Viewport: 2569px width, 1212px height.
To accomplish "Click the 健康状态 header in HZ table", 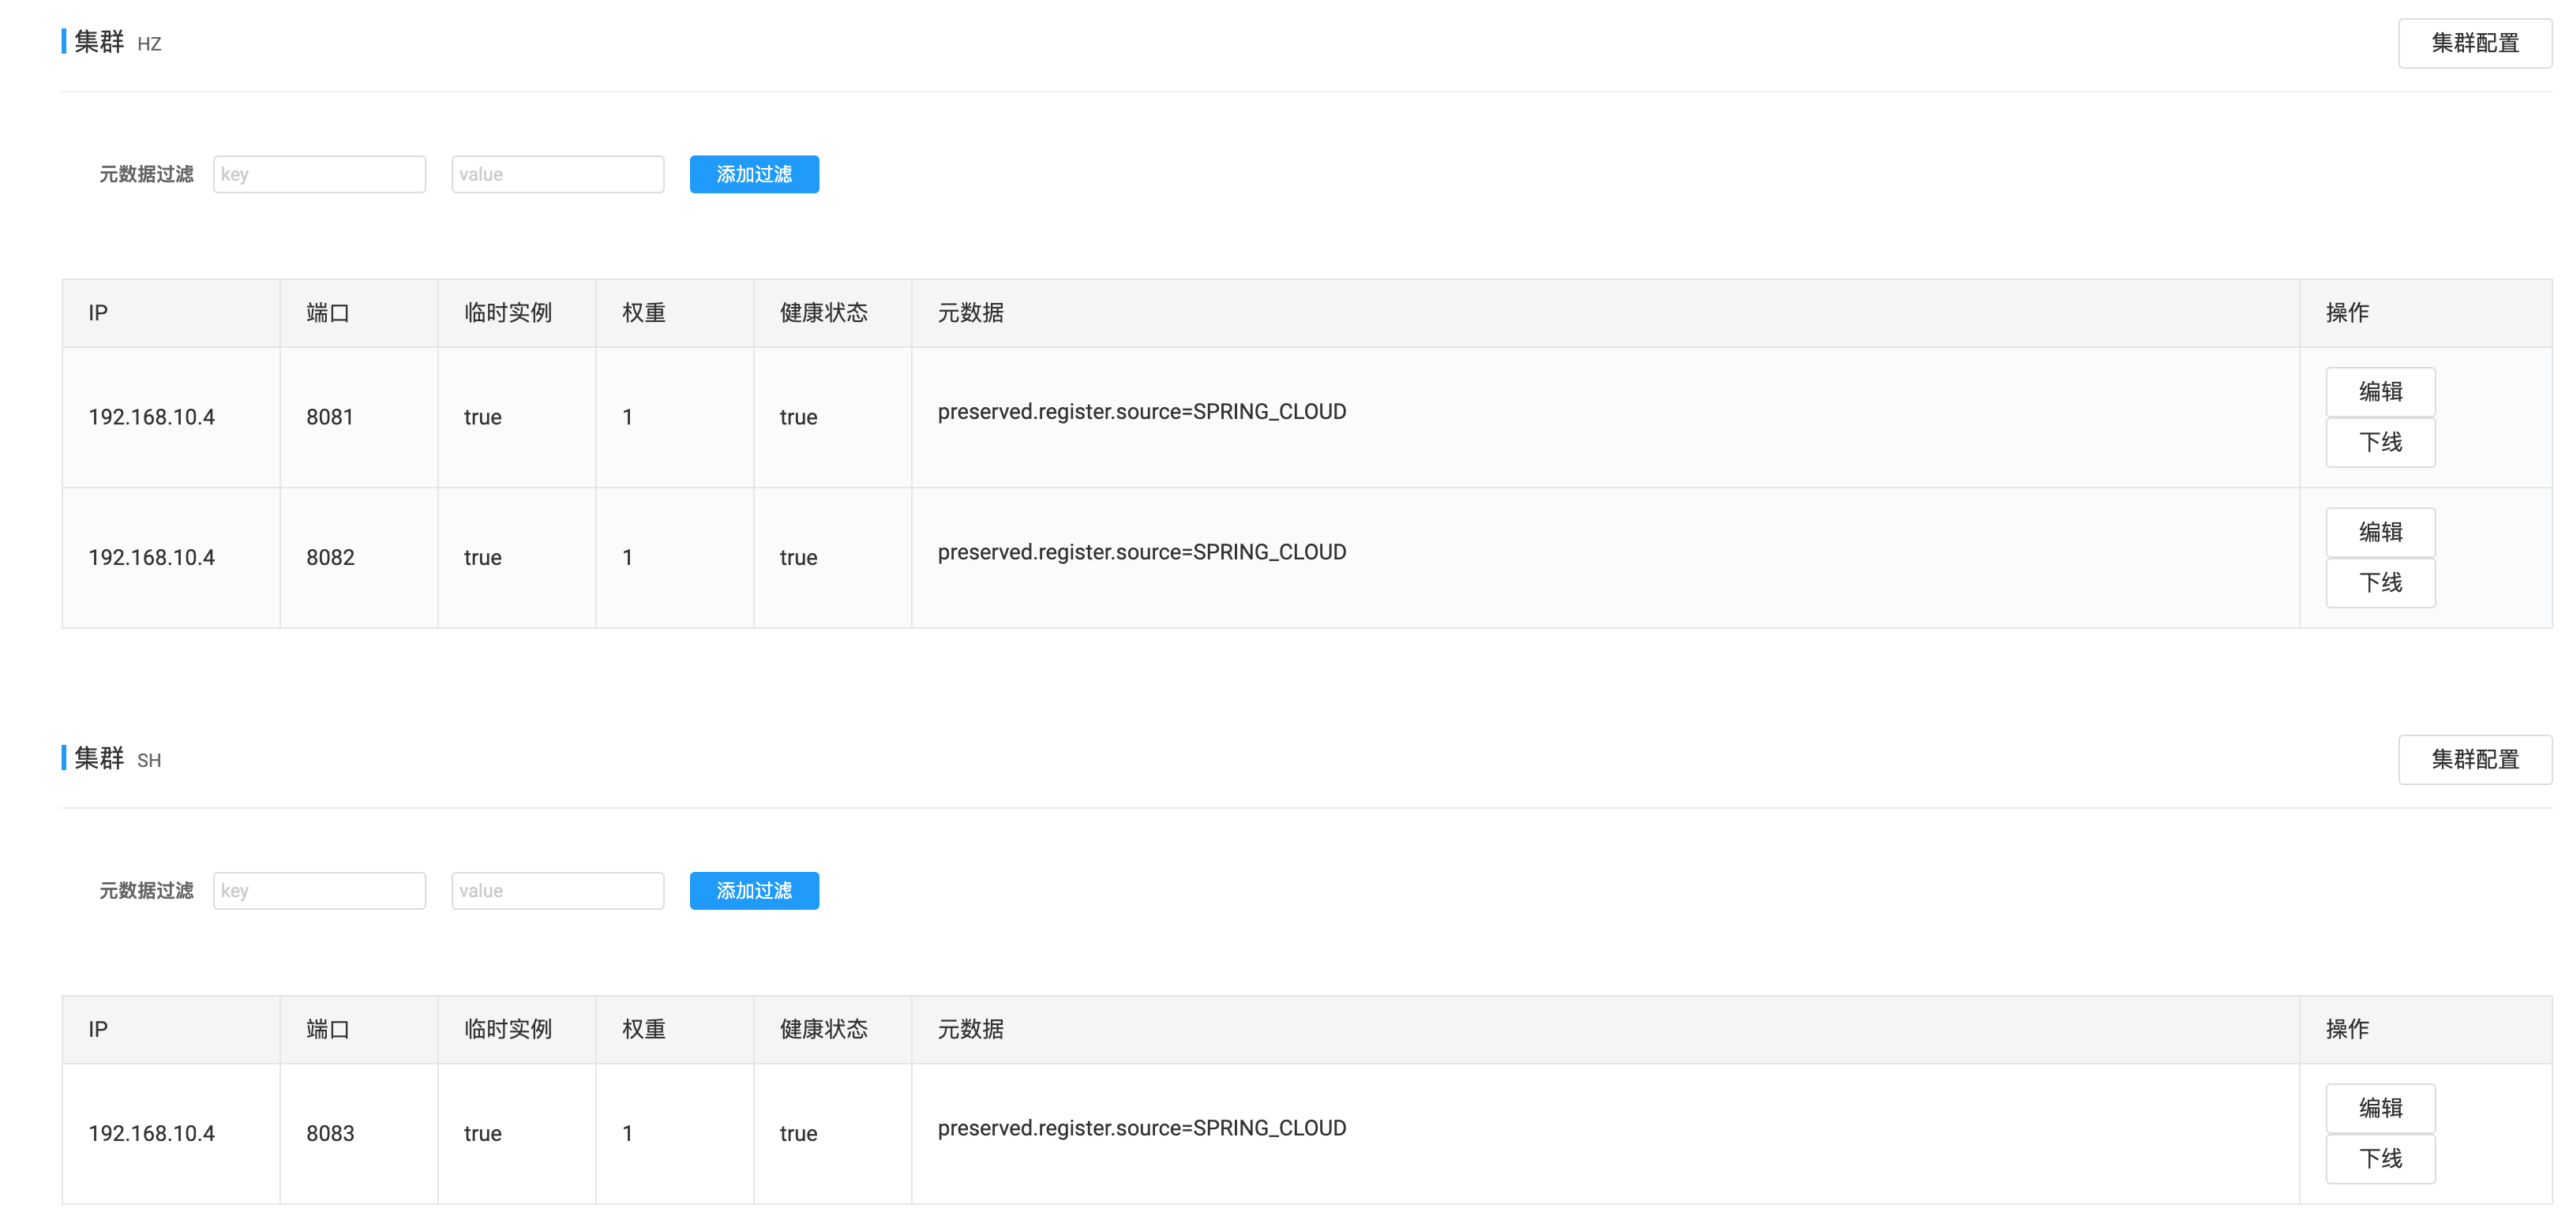I will (823, 313).
